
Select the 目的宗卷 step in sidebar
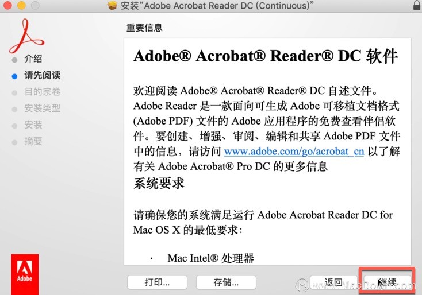[42, 92]
